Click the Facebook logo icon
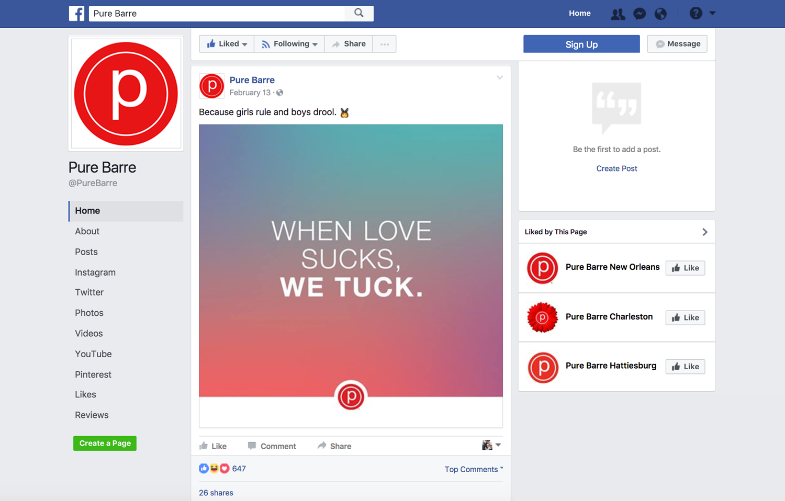This screenshot has height=501, width=785. click(76, 14)
